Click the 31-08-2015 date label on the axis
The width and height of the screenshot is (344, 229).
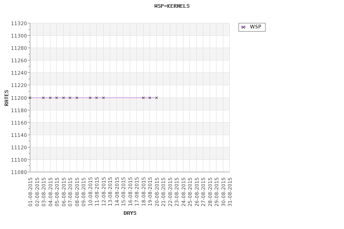(230, 192)
